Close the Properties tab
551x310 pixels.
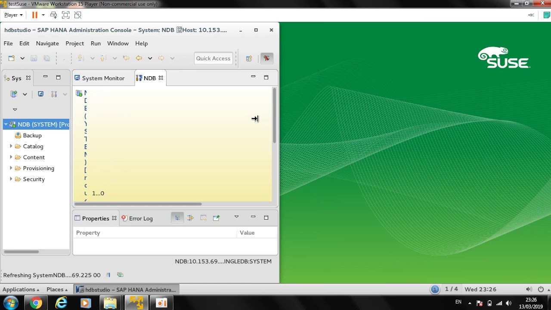(114, 218)
